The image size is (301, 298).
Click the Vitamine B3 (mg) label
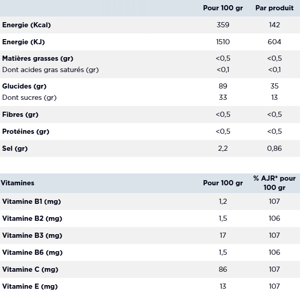click(32, 236)
